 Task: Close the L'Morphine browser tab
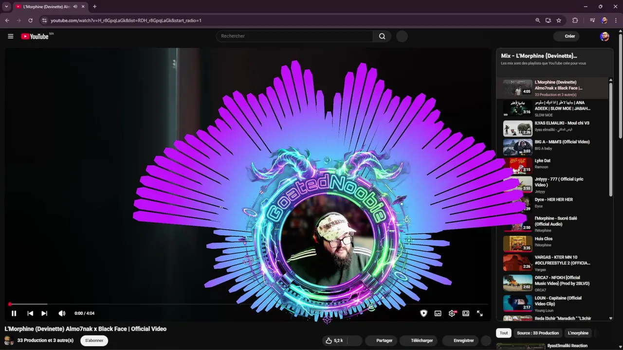[x=83, y=6]
